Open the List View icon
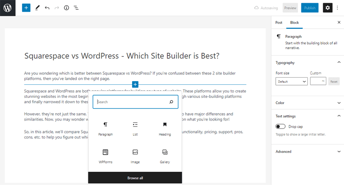The width and height of the screenshot is (344, 185). tap(76, 8)
